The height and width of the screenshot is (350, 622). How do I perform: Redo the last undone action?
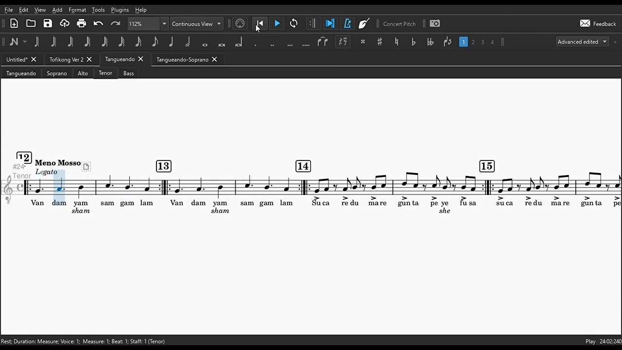click(x=115, y=23)
